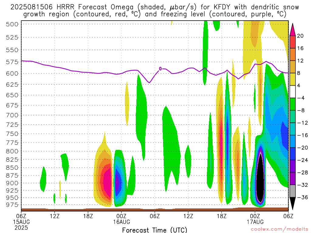Click the 650 label on the vertical axis
This screenshot has height=233, width=311.
coord(12,95)
